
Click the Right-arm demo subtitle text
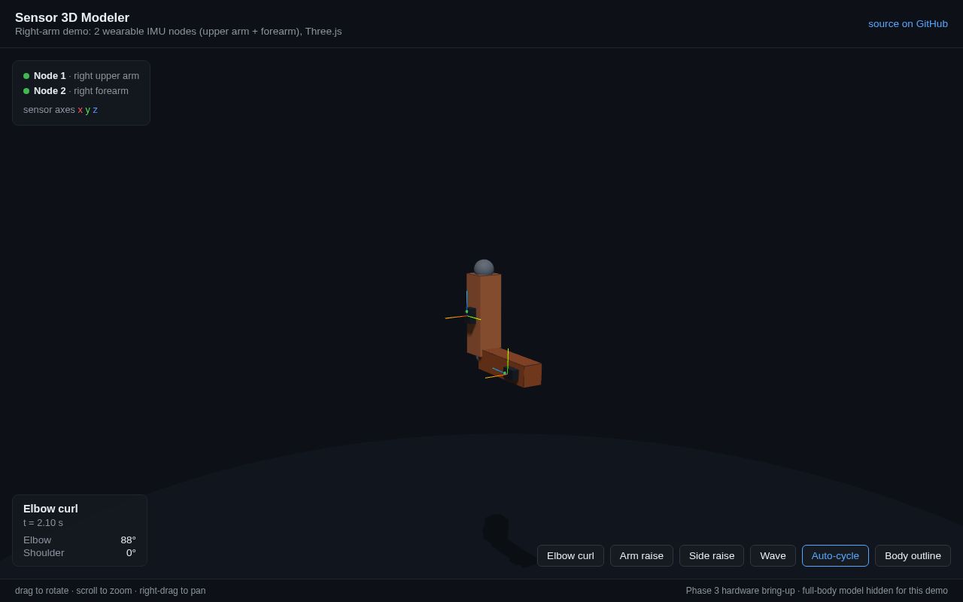[x=178, y=32]
